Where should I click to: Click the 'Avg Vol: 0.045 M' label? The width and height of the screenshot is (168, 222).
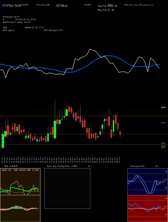click(x=107, y=6)
